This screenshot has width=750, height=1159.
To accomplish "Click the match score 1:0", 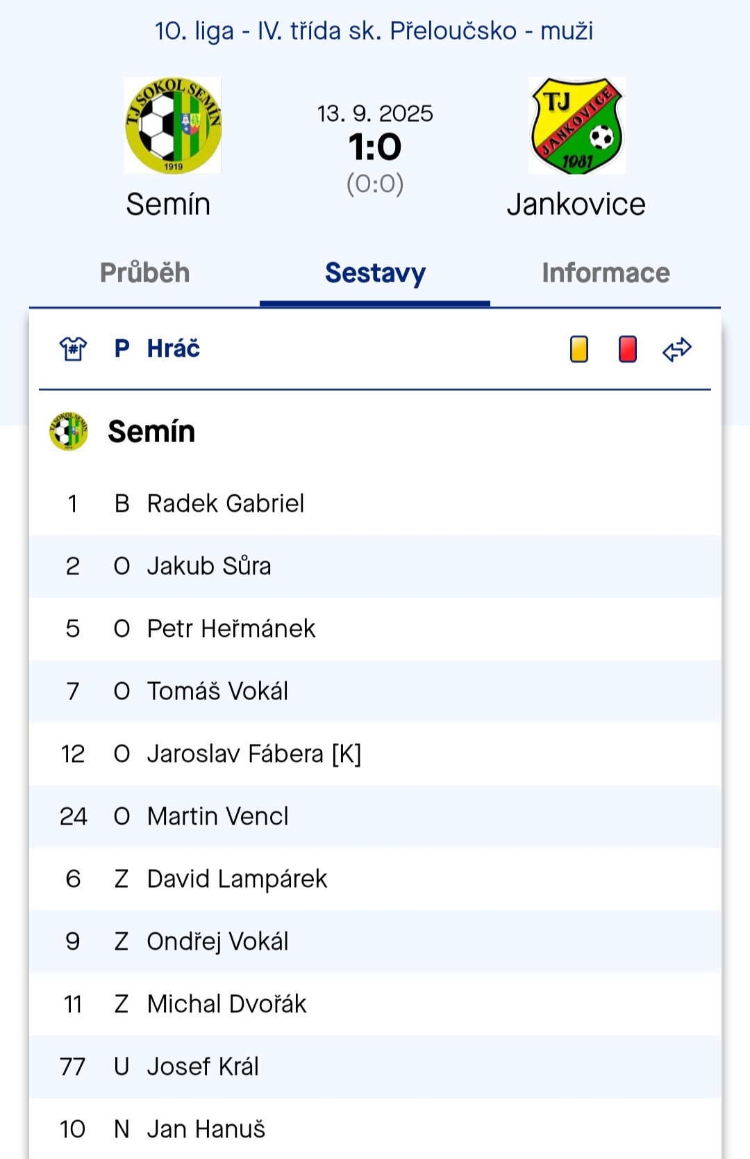I will tap(375, 147).
